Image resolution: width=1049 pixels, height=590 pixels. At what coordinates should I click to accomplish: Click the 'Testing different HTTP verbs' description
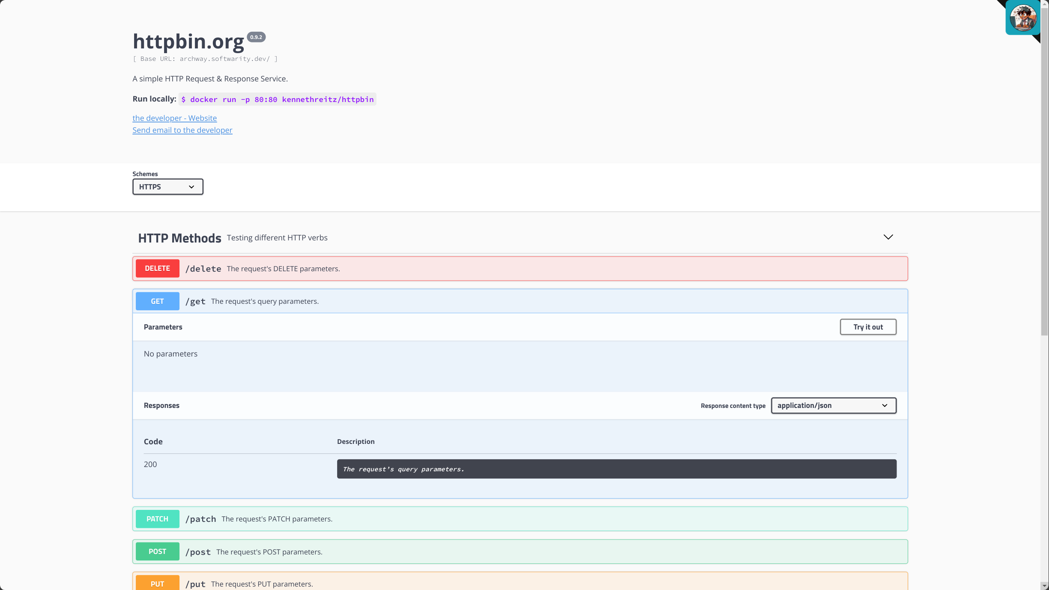point(277,238)
